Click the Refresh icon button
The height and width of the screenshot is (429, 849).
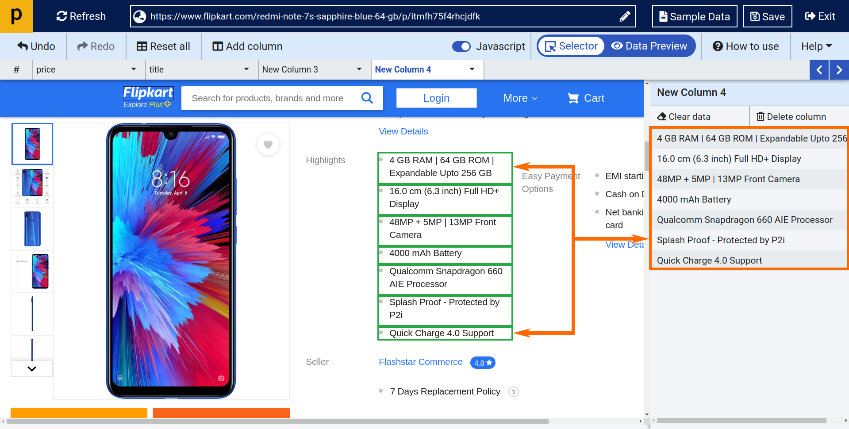coord(81,16)
